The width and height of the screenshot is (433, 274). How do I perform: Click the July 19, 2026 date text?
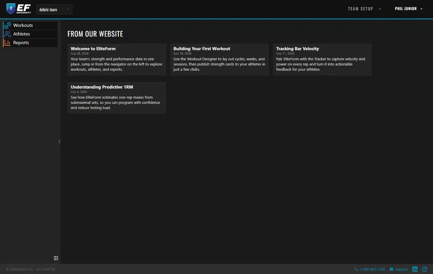pos(182,53)
